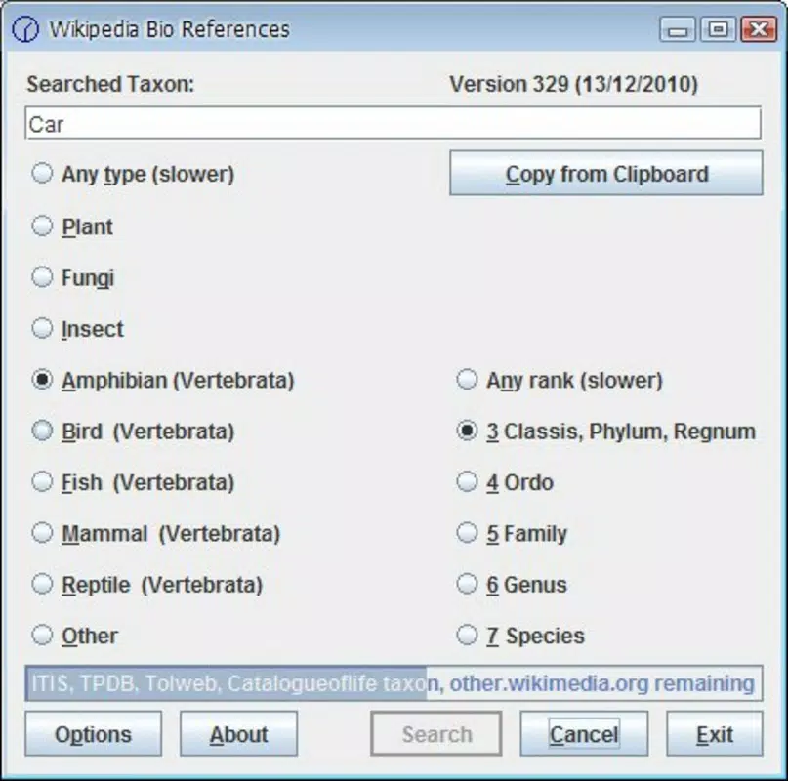Minimize the Wikipedia Bio References window

(x=678, y=29)
